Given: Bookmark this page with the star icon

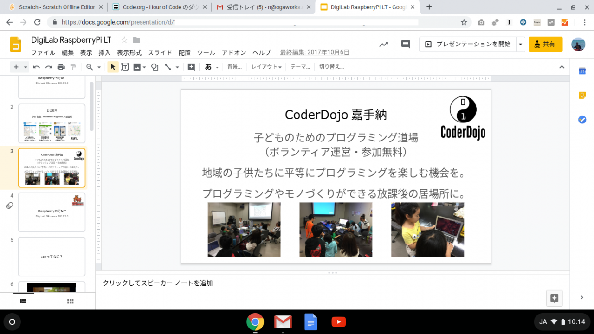Looking at the screenshot, I should click(464, 22).
